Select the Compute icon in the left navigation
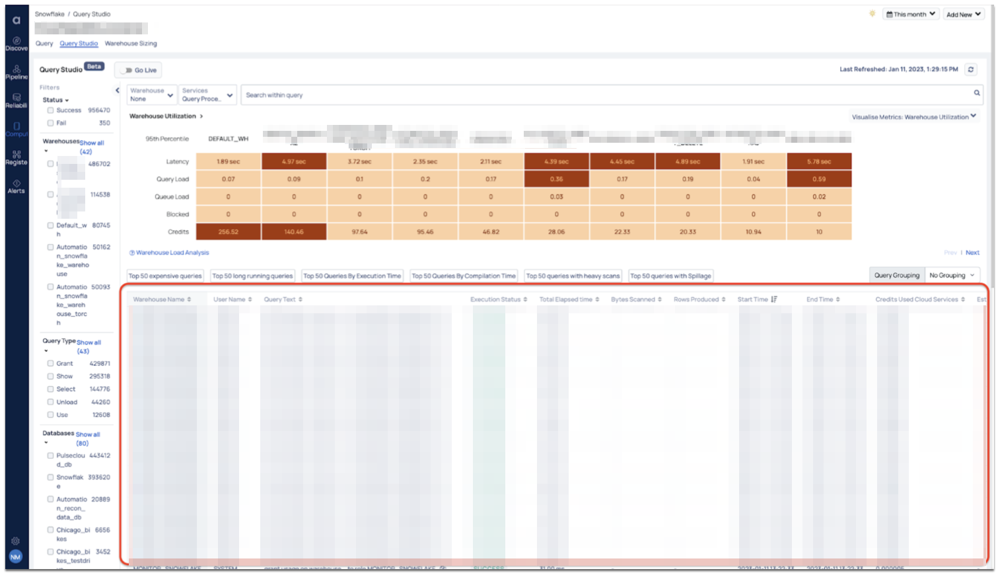Image resolution: width=998 pixels, height=575 pixels. pos(16,130)
